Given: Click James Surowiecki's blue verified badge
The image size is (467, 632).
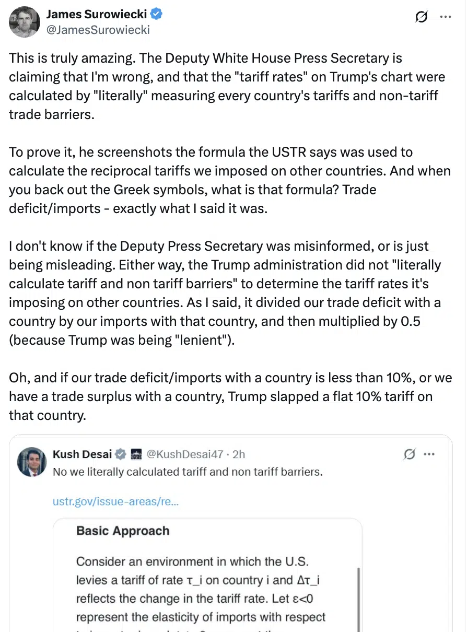Looking at the screenshot, I should 156,14.
